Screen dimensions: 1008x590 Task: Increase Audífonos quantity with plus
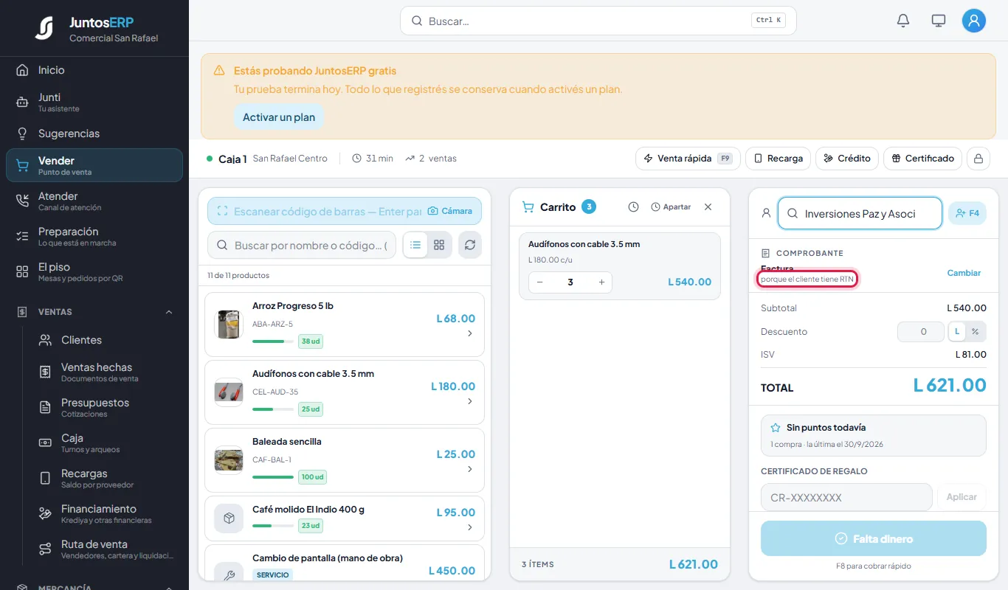[601, 282]
